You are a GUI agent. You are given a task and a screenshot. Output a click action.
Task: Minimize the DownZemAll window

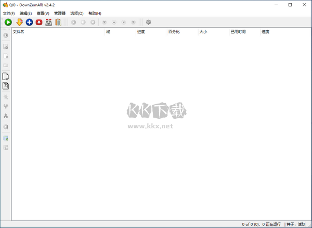(276, 5)
